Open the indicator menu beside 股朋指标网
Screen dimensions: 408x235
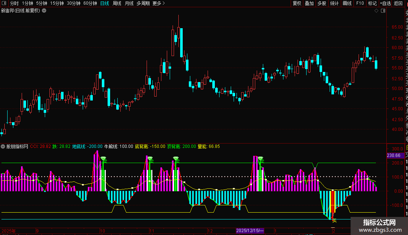tap(3, 146)
